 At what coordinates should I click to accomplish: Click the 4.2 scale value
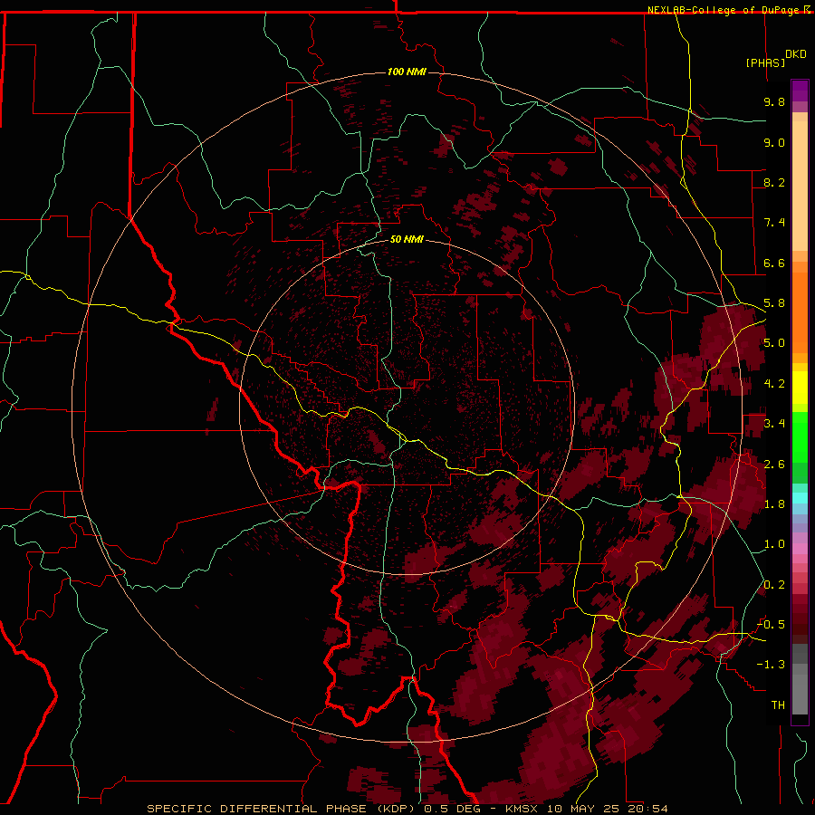coord(774,384)
